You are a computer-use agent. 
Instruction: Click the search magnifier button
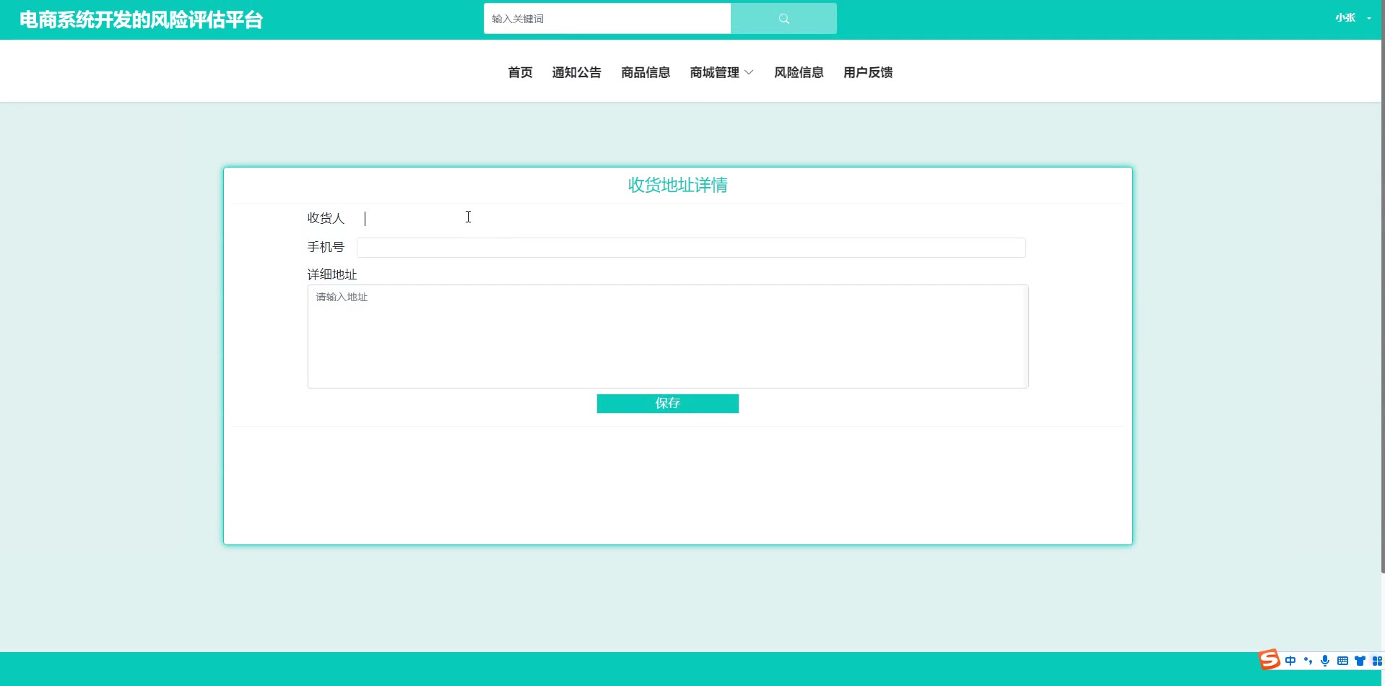pyautogui.click(x=783, y=19)
